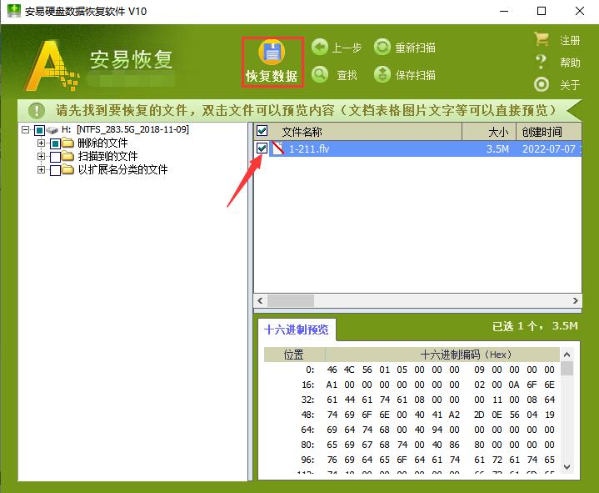Click the hex preview scroll-down arrow
Viewport: 599px width, 493px height.
[x=567, y=466]
